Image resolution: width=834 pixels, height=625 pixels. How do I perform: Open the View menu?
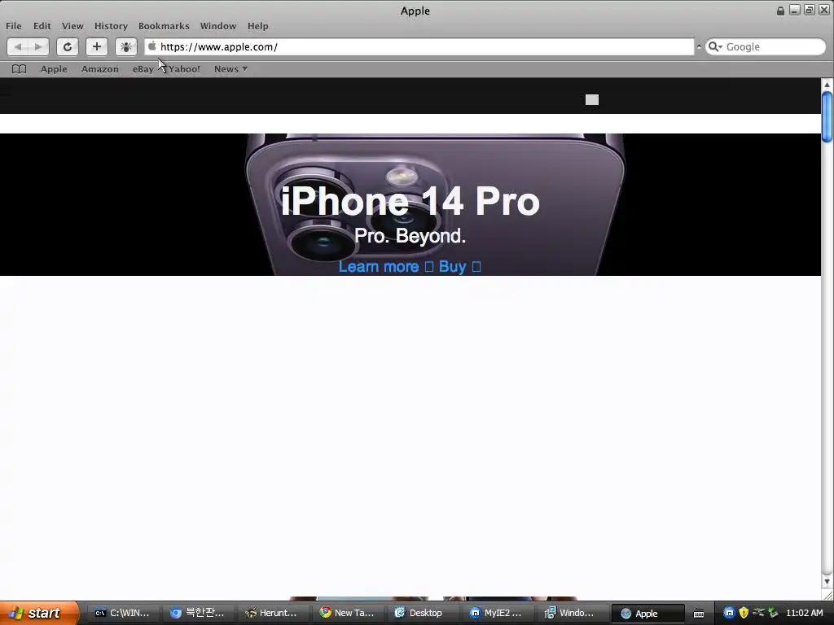[x=72, y=26]
